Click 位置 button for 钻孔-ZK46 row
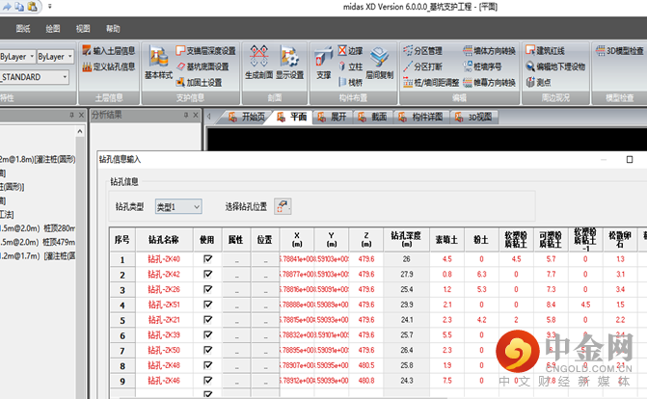Screen dimensions: 647x399 [265, 381]
